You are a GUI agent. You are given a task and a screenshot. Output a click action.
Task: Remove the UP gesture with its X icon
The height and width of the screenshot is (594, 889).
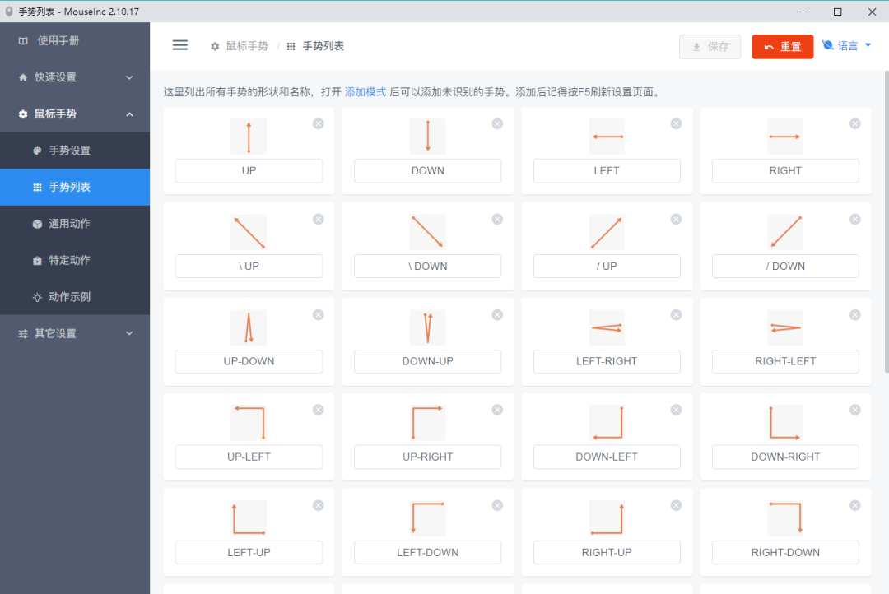coord(318,123)
